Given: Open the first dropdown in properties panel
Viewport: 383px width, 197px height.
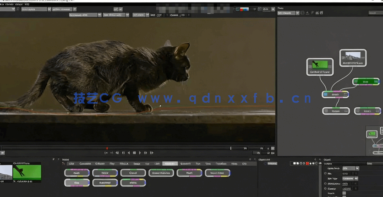Looking at the screenshot, I should point(351,169).
